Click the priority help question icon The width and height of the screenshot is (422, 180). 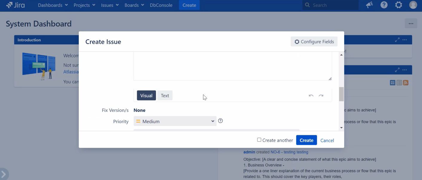(x=220, y=121)
